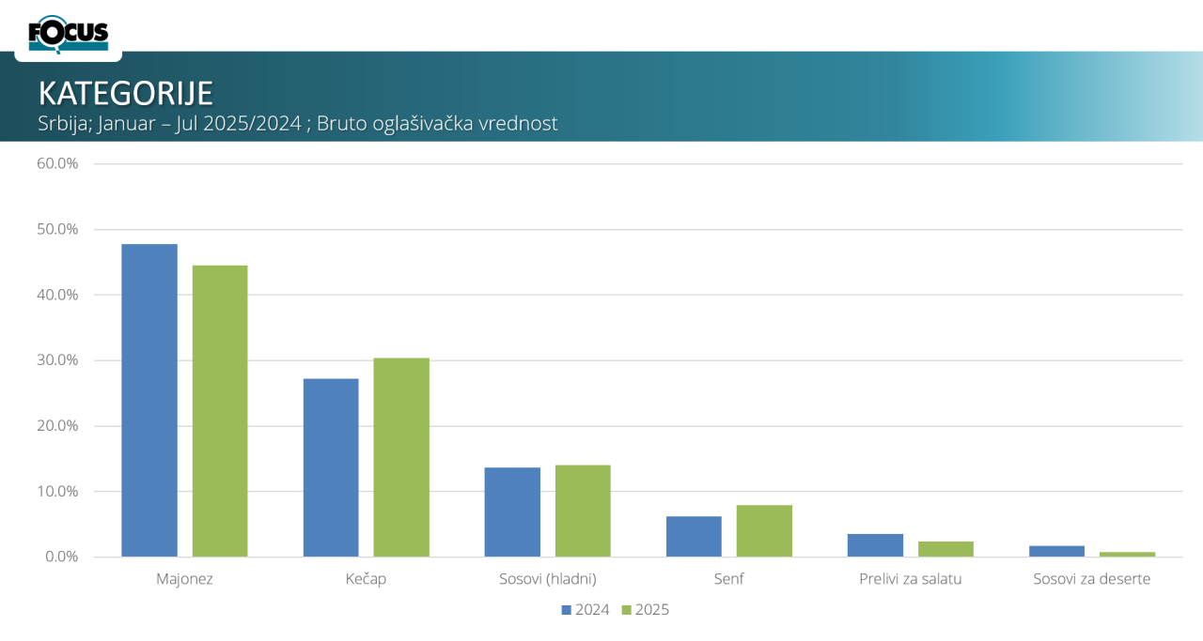Select the Kečap category label

pos(366,579)
